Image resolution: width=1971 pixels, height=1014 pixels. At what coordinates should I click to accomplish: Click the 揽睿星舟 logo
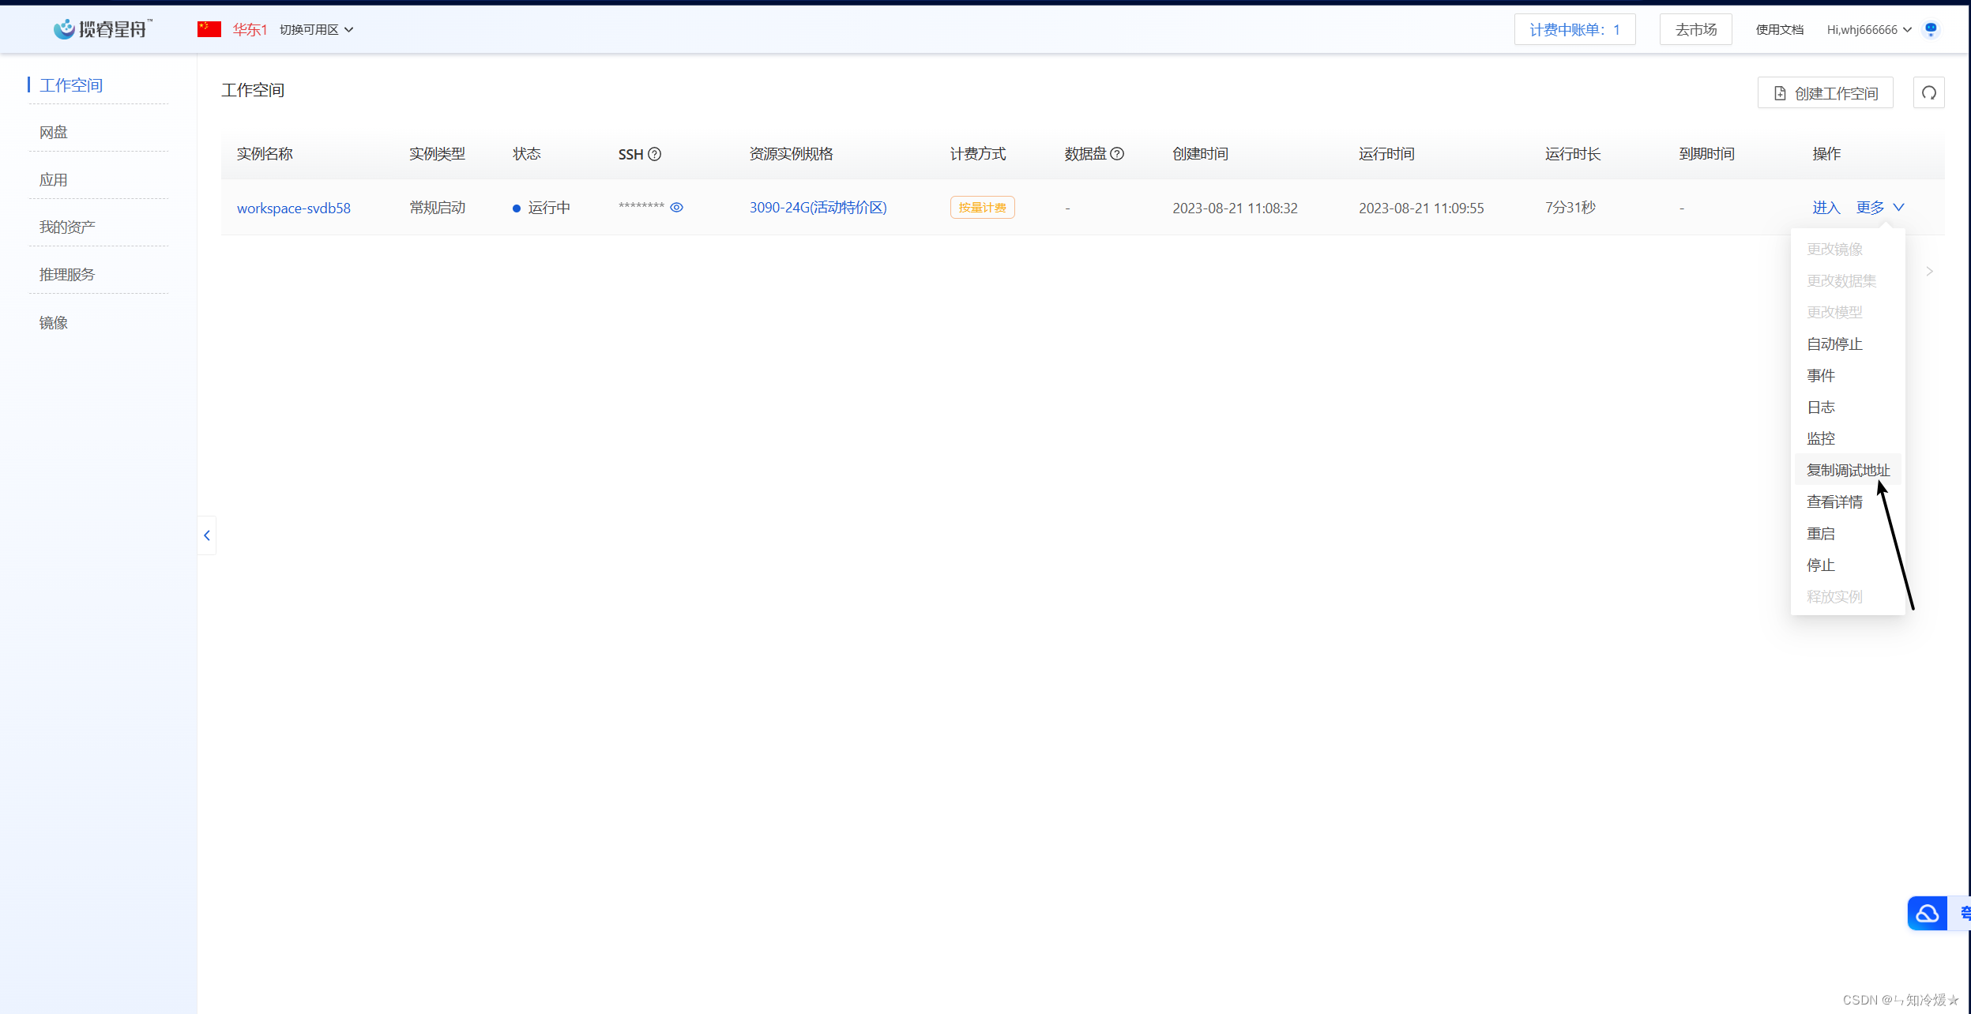[x=102, y=29]
